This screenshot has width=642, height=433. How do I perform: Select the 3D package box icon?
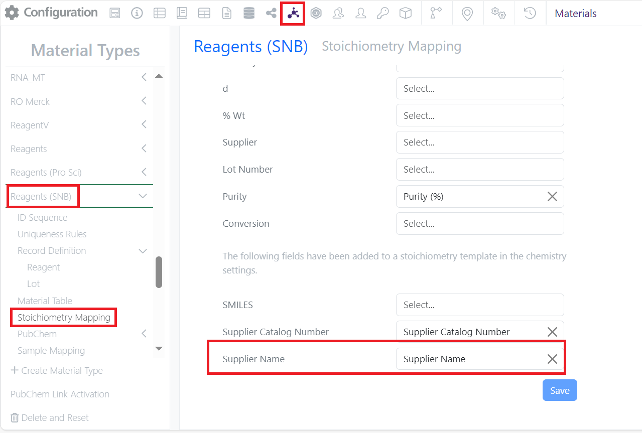pos(405,14)
